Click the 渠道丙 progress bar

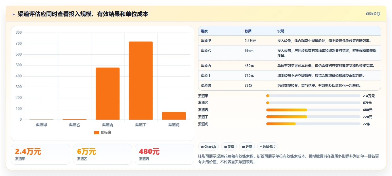(313, 110)
